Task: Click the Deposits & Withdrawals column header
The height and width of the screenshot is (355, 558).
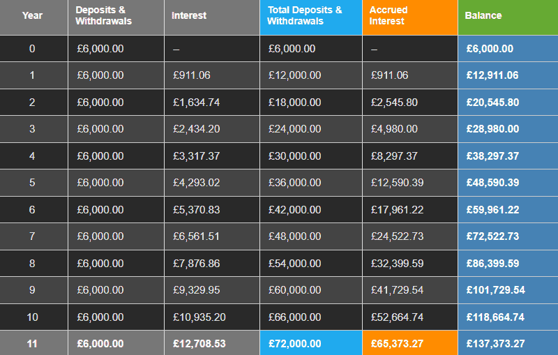Action: [103, 16]
